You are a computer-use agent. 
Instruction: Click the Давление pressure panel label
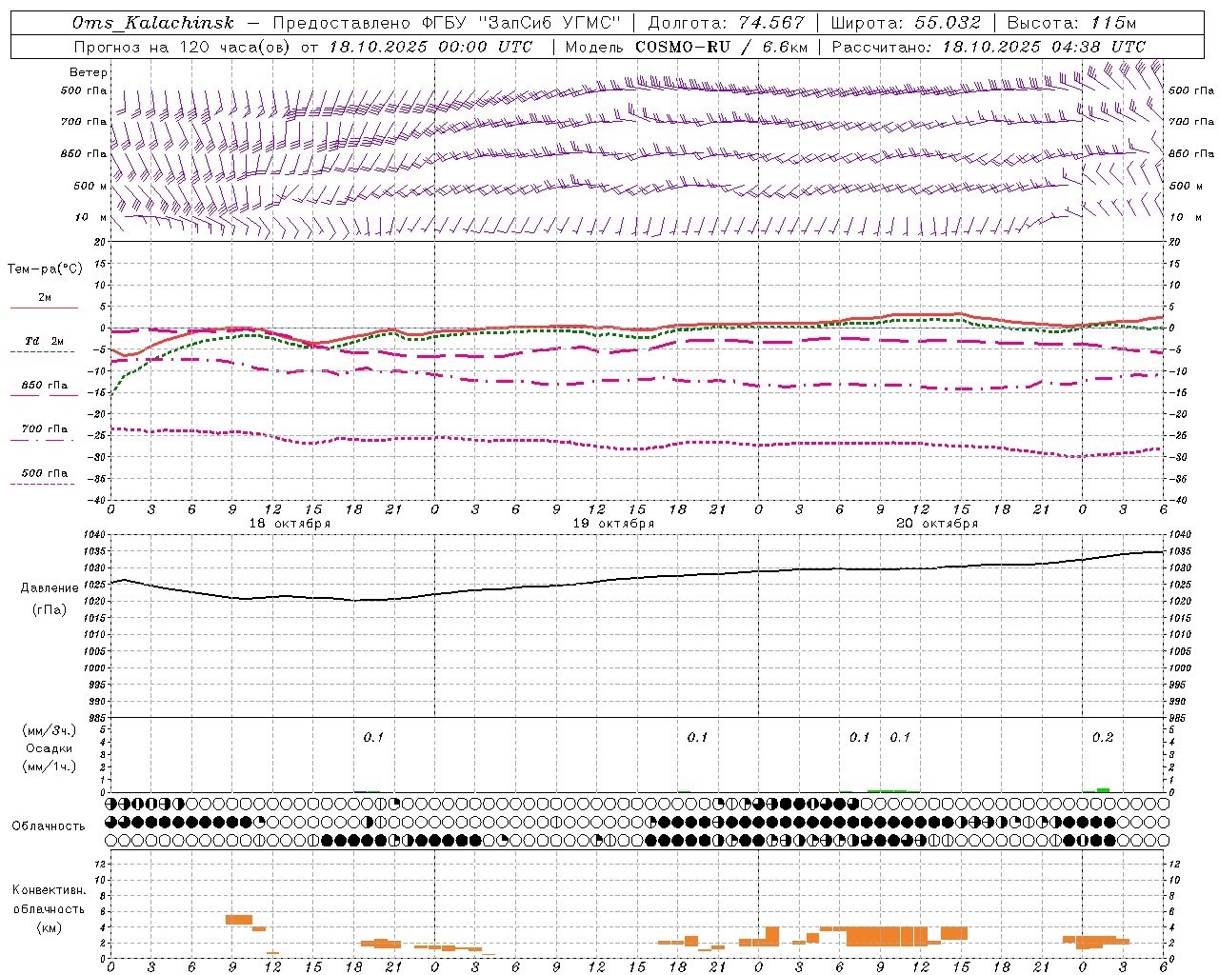[x=49, y=588]
